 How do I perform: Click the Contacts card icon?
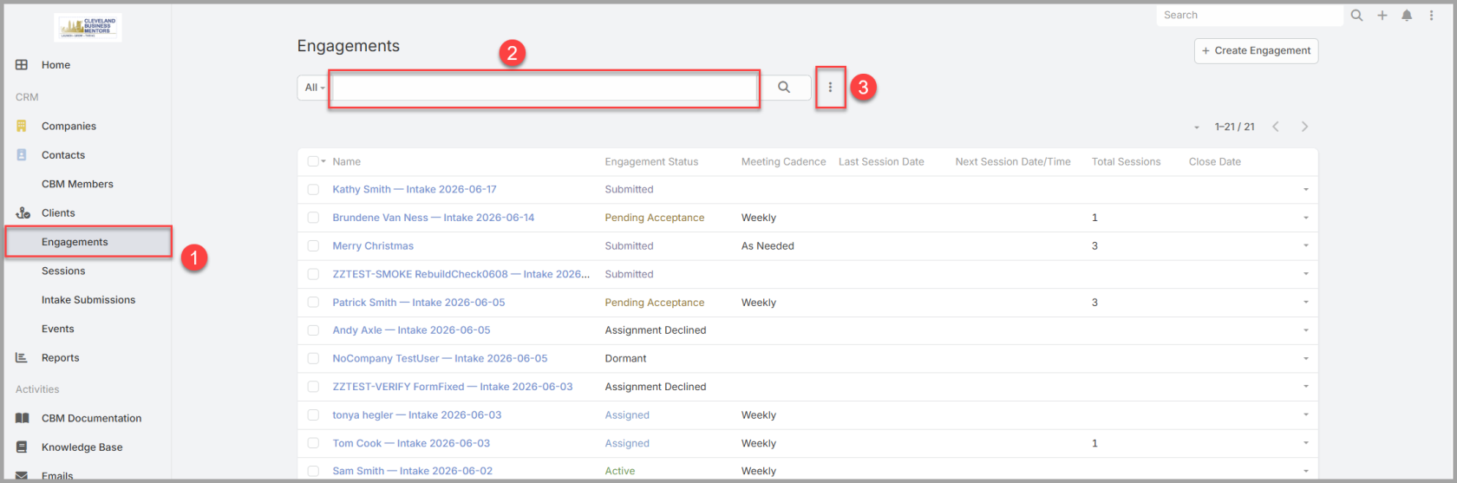click(22, 155)
